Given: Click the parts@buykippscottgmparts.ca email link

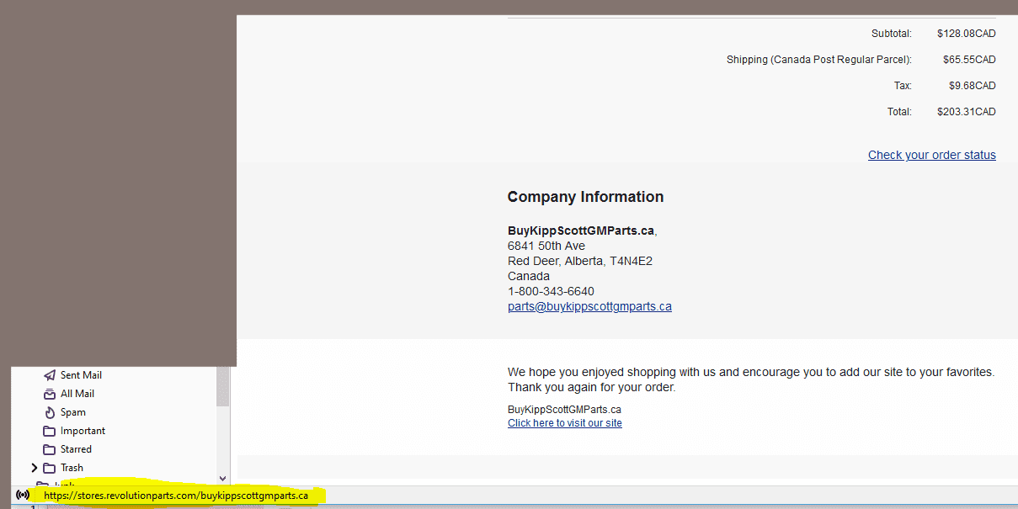Looking at the screenshot, I should click(589, 306).
